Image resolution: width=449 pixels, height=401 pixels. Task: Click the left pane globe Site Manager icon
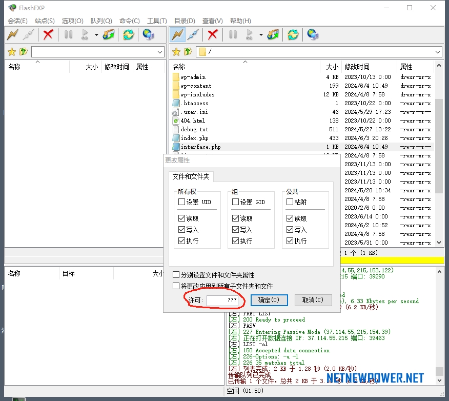(148, 35)
